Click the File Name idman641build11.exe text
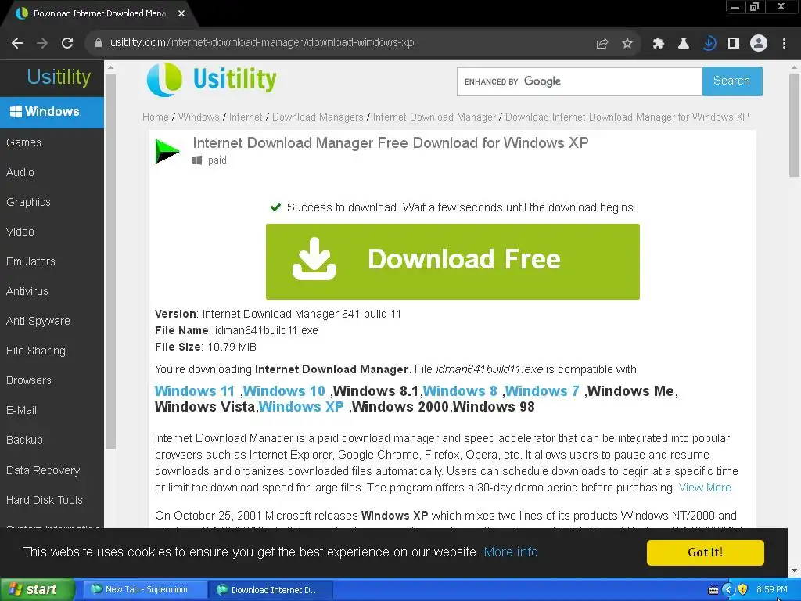 (x=236, y=331)
